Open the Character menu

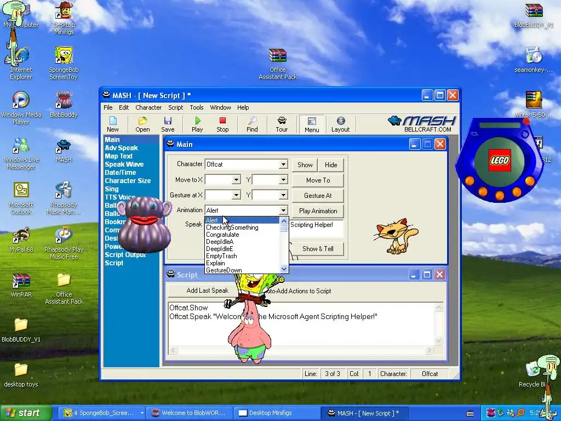[148, 107]
